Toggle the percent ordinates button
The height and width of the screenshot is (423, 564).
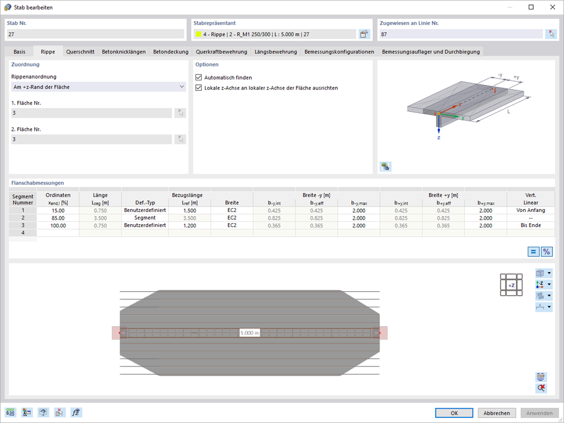[547, 252]
